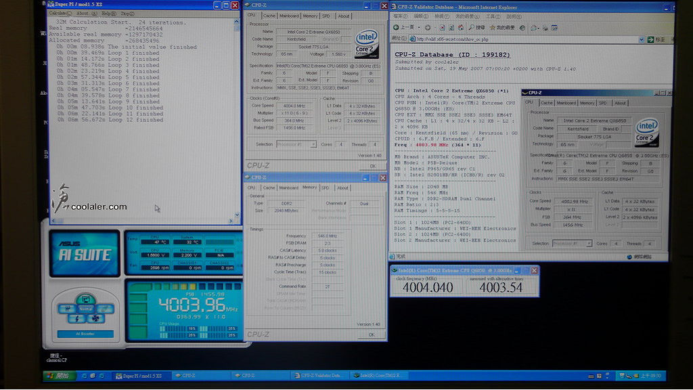Click the 4003.96 MHz frequency display in AI Suite
This screenshot has height=390, width=693.
198,305
